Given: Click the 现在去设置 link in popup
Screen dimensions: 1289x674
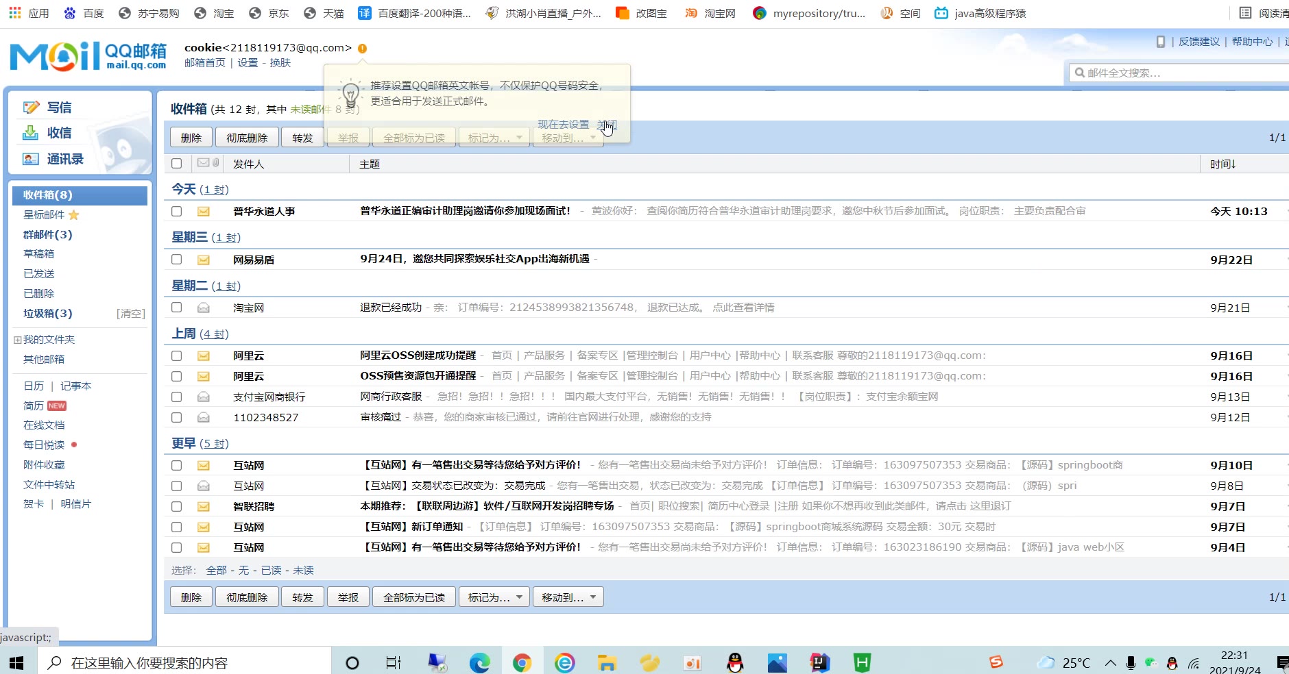Looking at the screenshot, I should 563,124.
